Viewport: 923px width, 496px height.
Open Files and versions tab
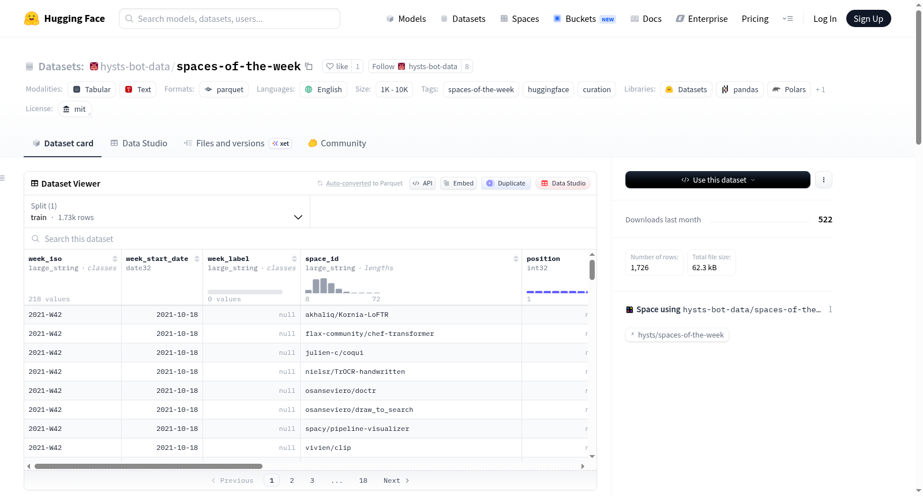coord(237,143)
